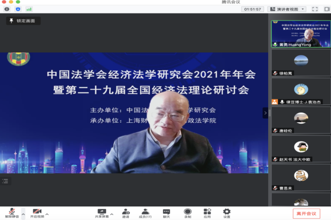Screen dimensions: 331x220
Task: Open the 演讲者视图 view dropdown
Action: [x=287, y=9]
